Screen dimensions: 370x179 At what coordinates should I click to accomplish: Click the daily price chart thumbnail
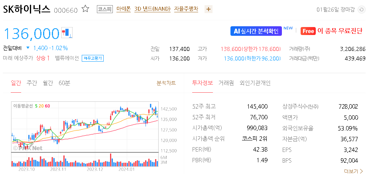pos(85,127)
